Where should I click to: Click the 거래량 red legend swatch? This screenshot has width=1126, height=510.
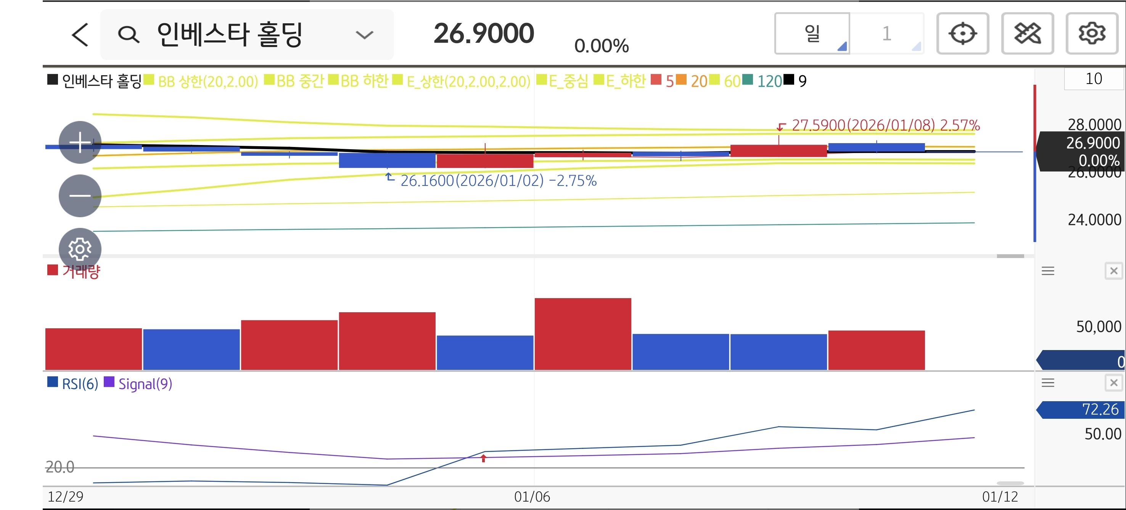[x=53, y=270]
